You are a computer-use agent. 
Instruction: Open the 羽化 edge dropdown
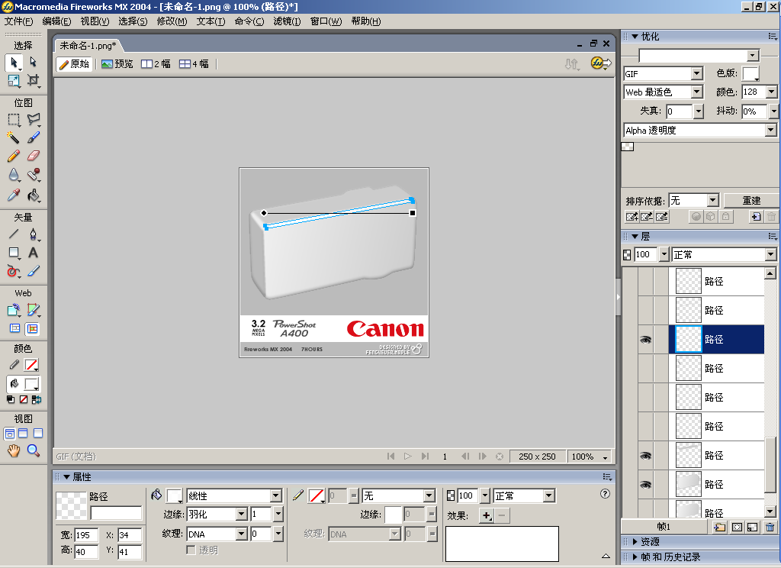coord(242,514)
